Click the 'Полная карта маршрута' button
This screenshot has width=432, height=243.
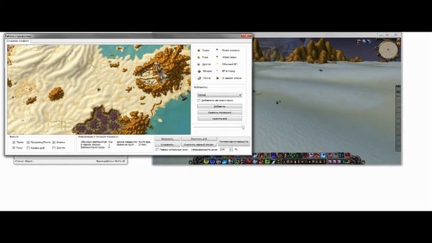point(234,142)
